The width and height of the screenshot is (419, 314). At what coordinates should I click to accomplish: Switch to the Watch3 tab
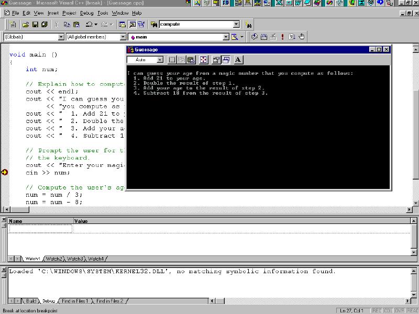75,259
